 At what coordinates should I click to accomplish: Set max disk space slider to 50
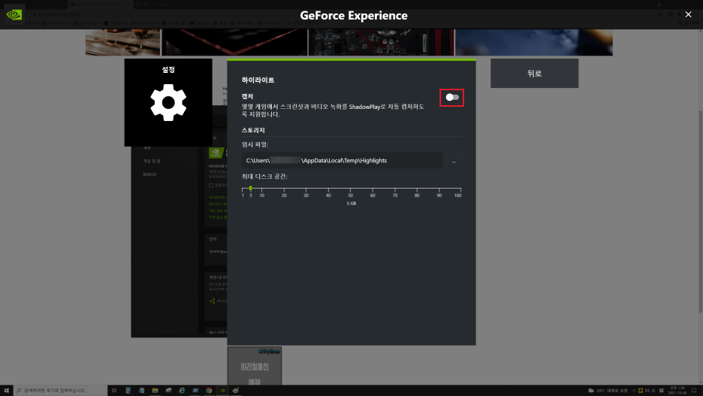(351, 189)
